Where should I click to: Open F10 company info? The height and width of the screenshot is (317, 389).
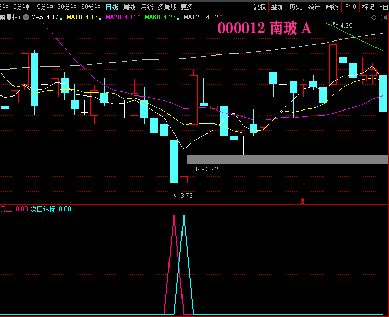(351, 7)
